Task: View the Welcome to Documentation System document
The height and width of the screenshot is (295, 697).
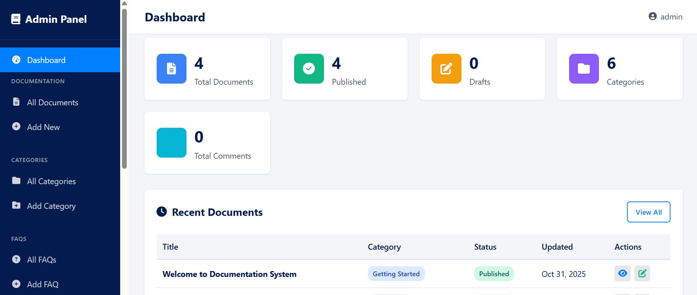Action: [x=622, y=274]
